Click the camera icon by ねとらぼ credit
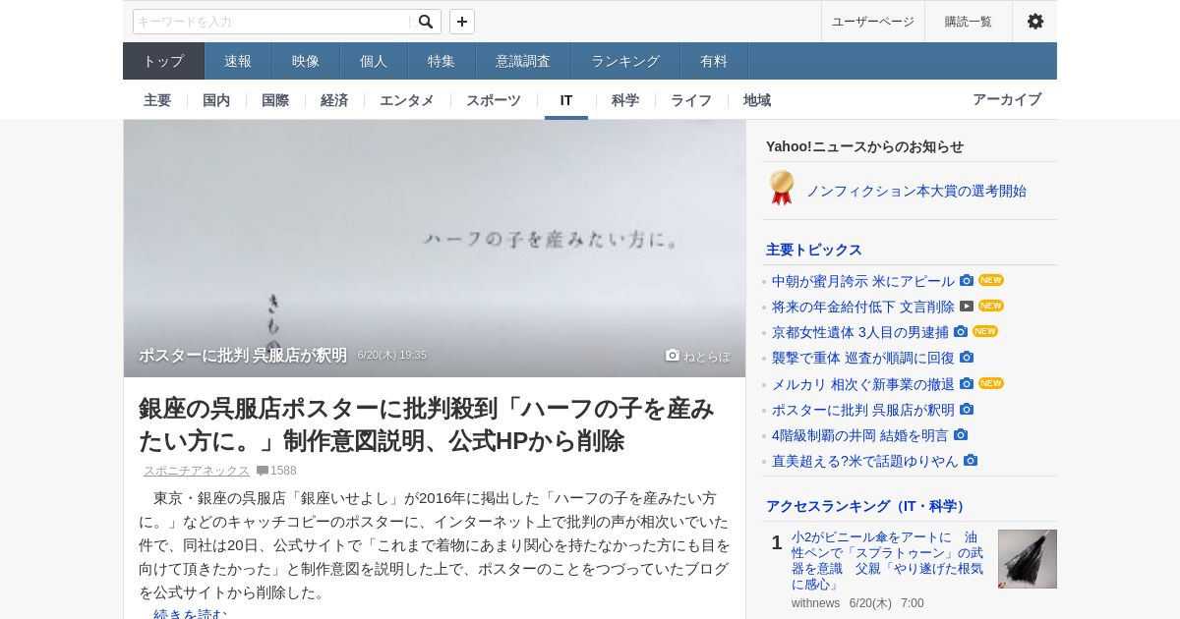This screenshot has height=619, width=1180. click(x=673, y=356)
